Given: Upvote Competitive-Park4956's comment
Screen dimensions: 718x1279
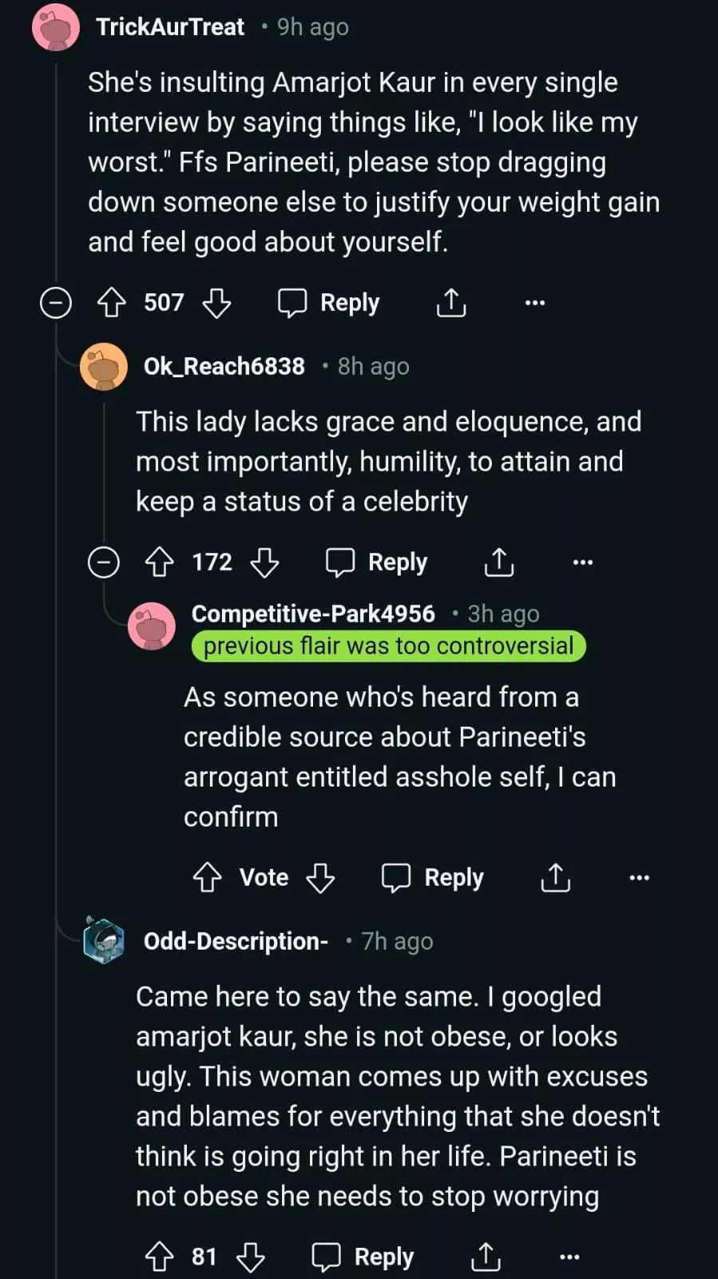Looking at the screenshot, I should point(208,877).
